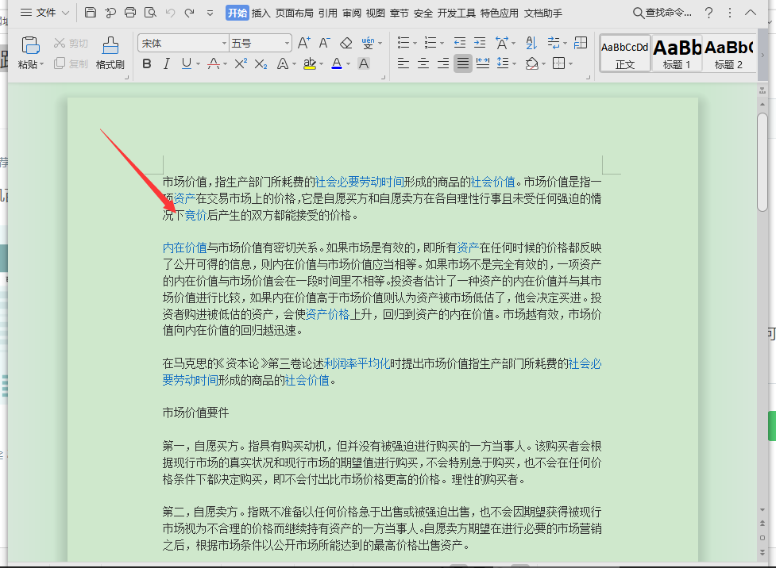Follow the 竞价 hyperlink
This screenshot has width=776, height=568.
[x=195, y=215]
